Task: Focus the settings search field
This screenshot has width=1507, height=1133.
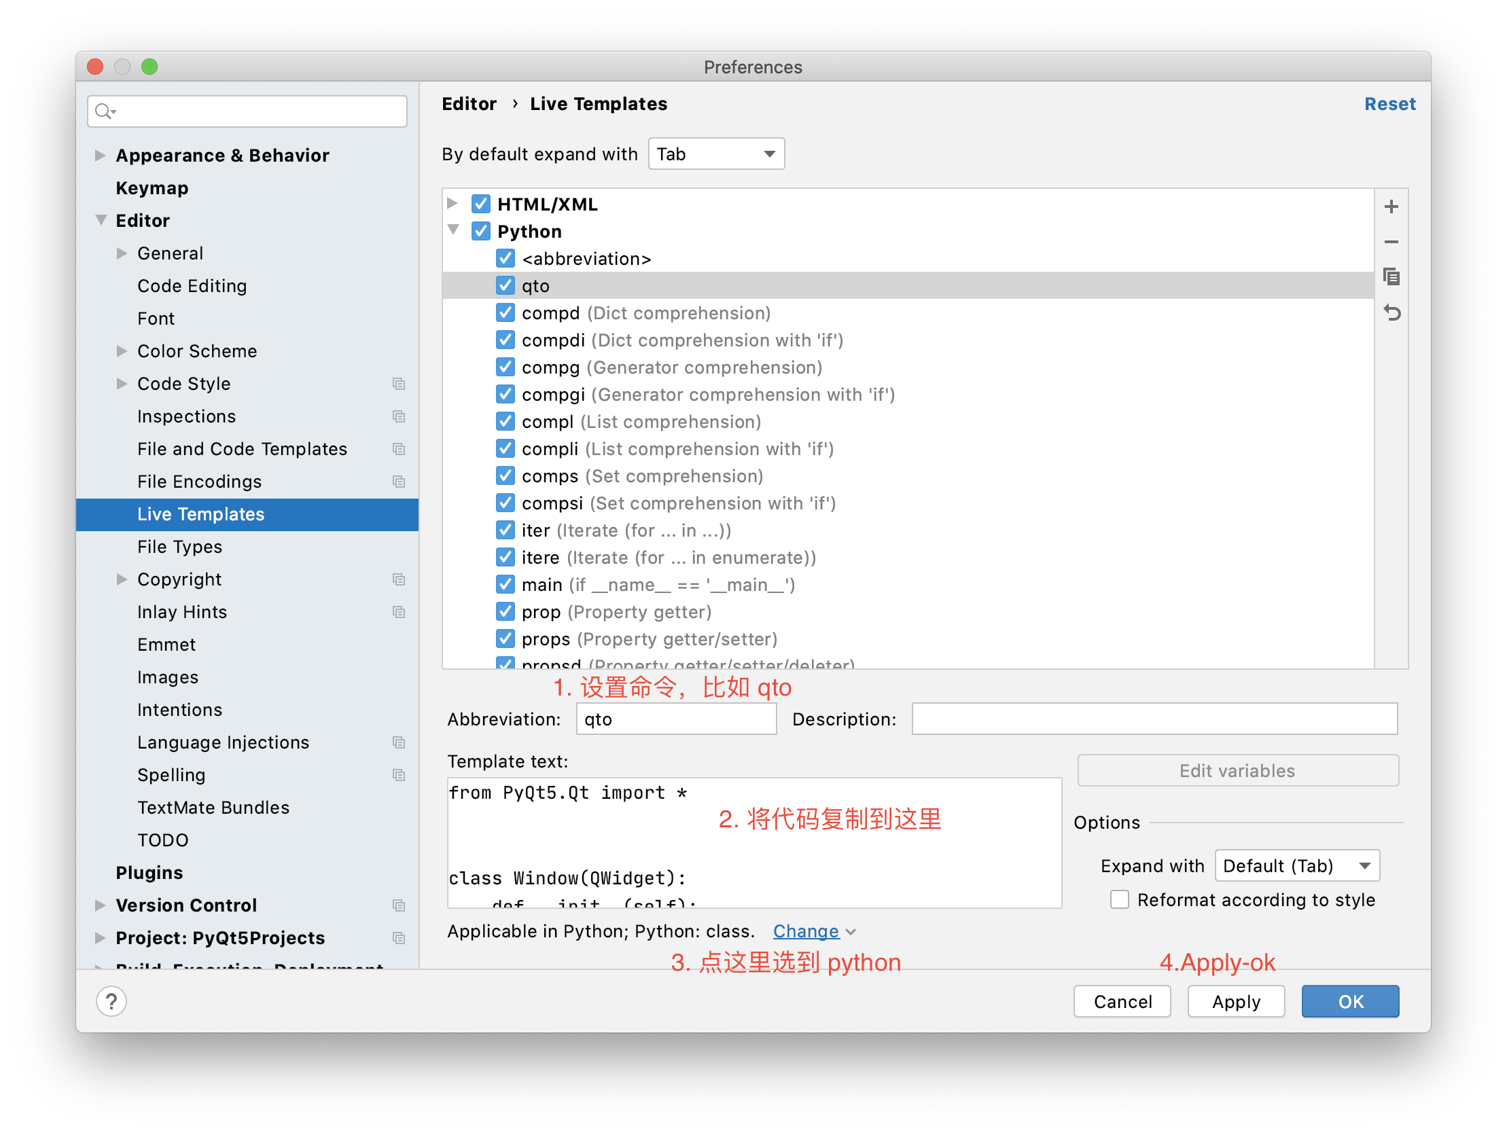Action: pyautogui.click(x=247, y=111)
